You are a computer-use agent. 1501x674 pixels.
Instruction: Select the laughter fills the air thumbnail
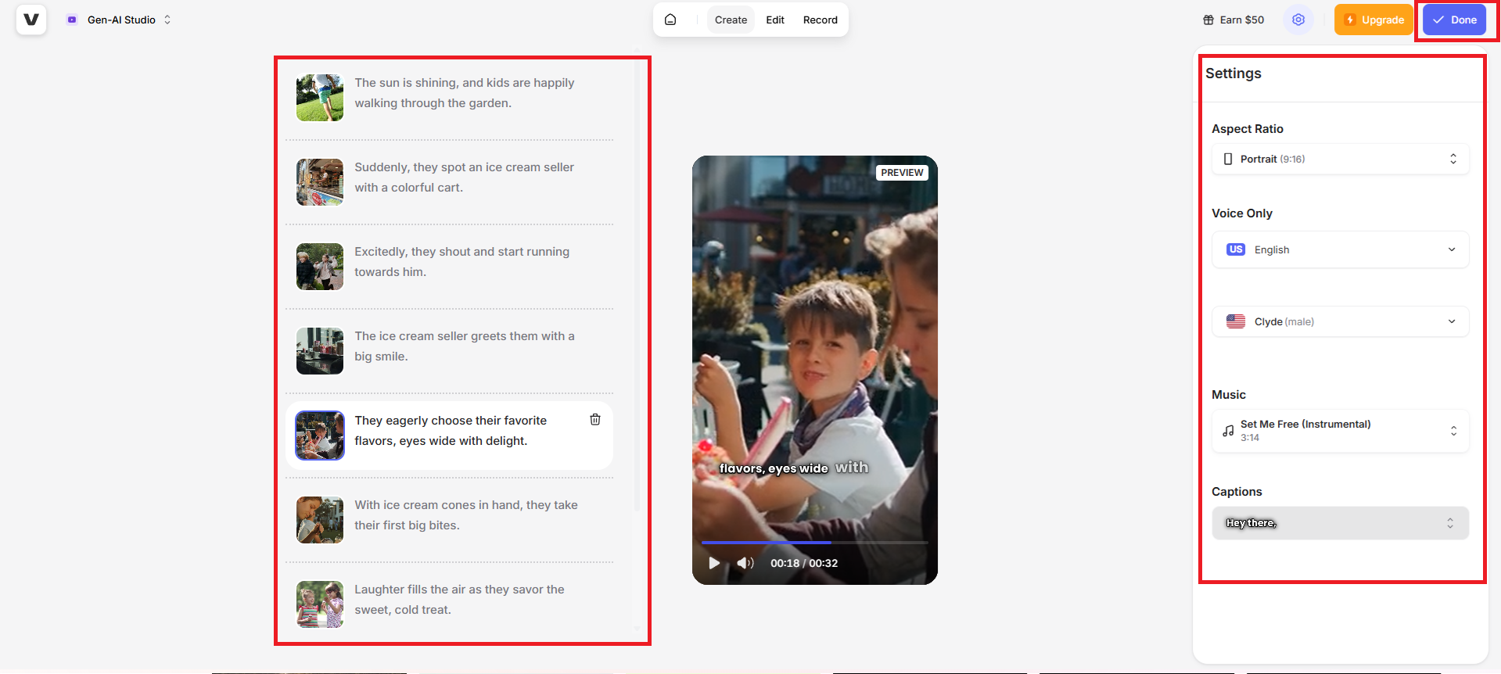tap(320, 604)
